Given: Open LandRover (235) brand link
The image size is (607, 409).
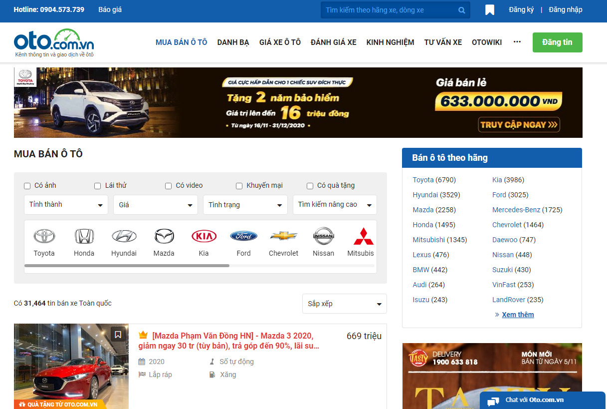Looking at the screenshot, I should coord(518,300).
